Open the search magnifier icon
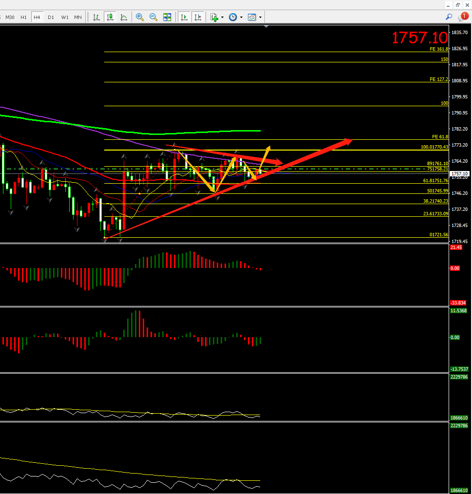Image resolution: width=472 pixels, height=494 pixels. coord(449,17)
